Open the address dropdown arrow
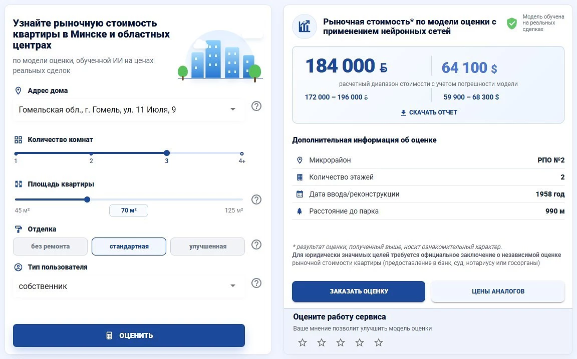The width and height of the screenshot is (577, 359). (232, 109)
